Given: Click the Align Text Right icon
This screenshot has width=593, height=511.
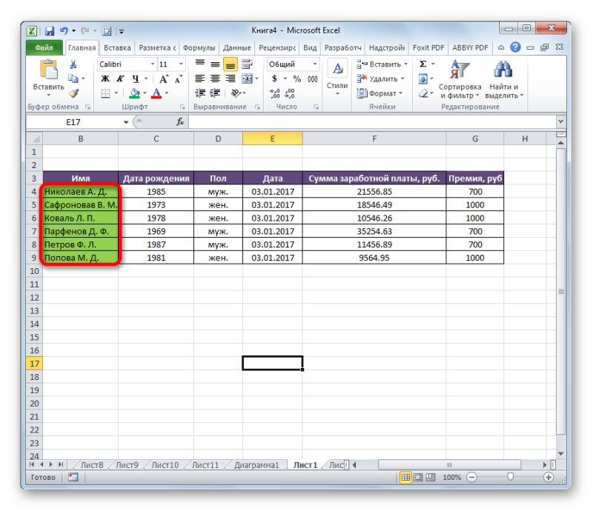Looking at the screenshot, I should coord(231,79).
